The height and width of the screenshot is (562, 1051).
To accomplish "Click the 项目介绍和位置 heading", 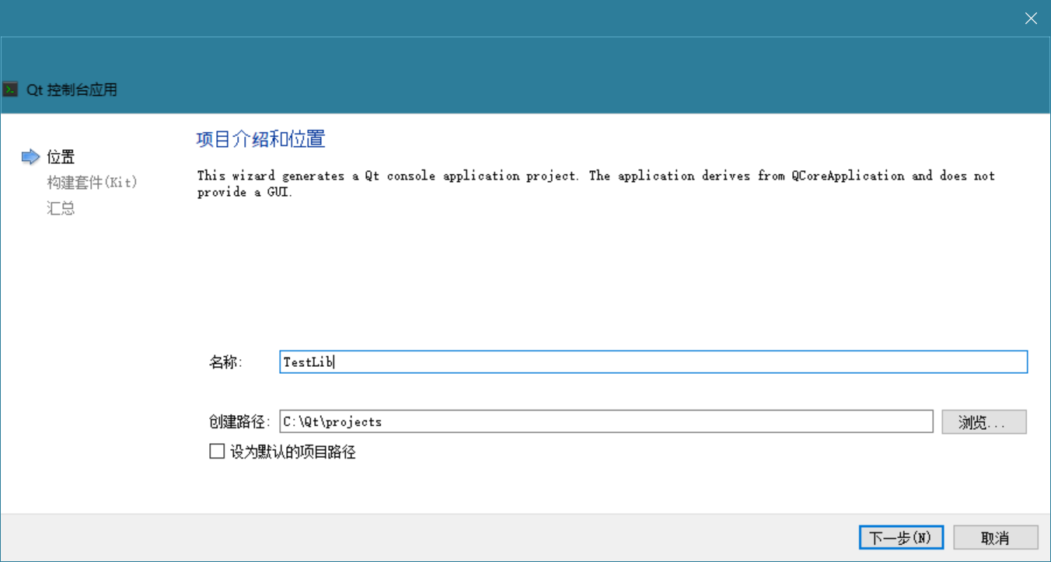I will pos(260,140).
